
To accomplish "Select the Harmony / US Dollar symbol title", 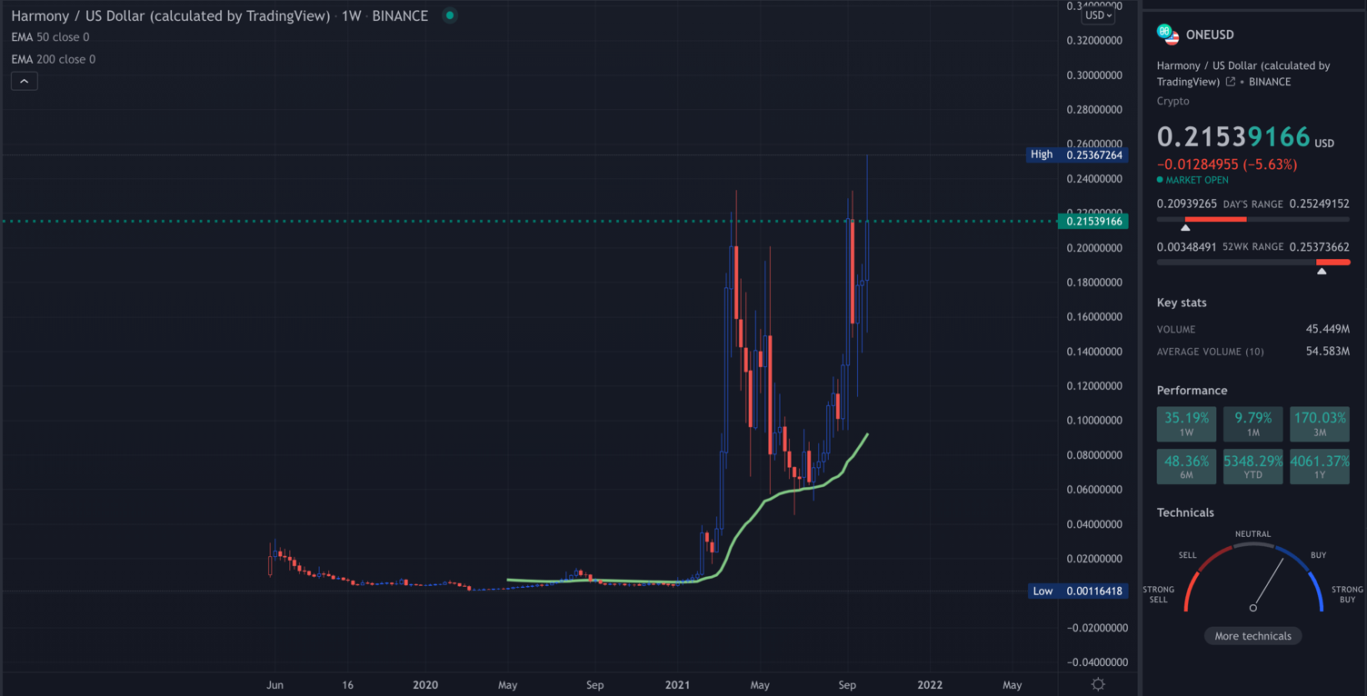I will click(171, 15).
